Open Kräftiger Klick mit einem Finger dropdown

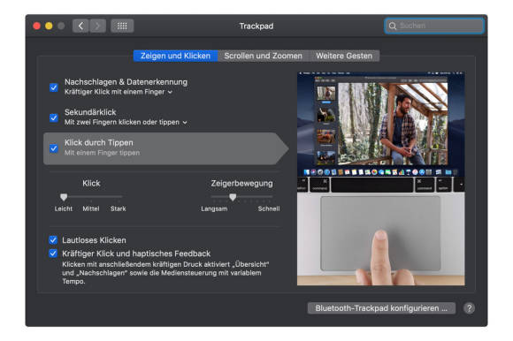click(x=119, y=92)
